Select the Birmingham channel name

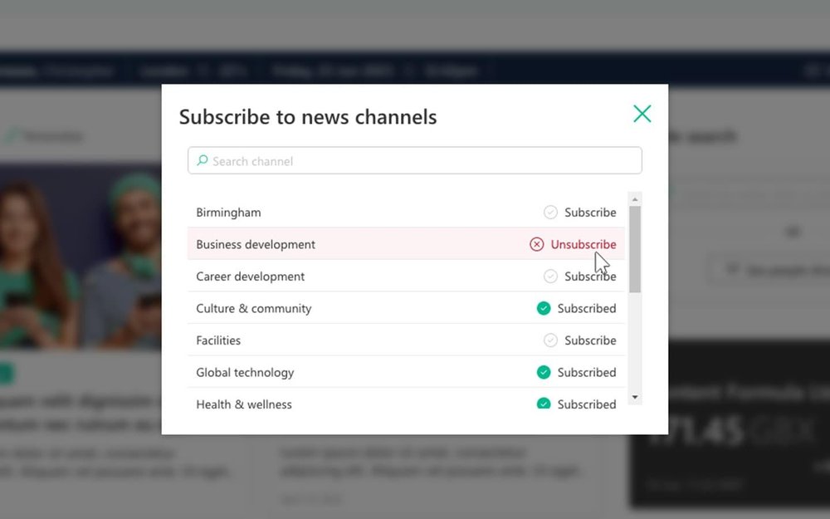228,213
